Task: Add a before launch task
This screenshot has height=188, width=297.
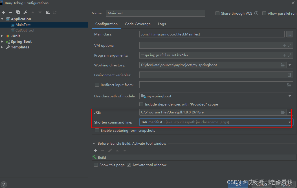Action: [x=95, y=151]
